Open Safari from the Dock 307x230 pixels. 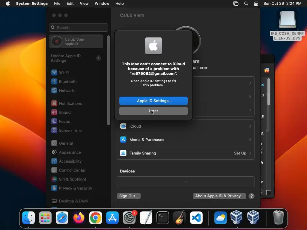[62, 218]
